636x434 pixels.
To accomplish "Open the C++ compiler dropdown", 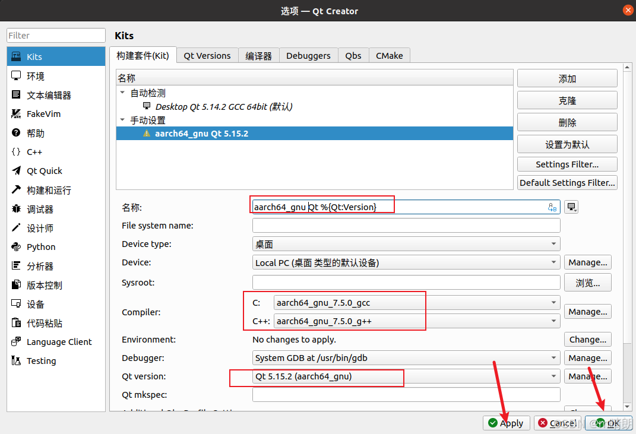I will 417,321.
